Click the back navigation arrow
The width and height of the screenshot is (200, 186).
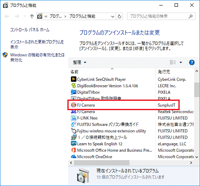click(7, 17)
